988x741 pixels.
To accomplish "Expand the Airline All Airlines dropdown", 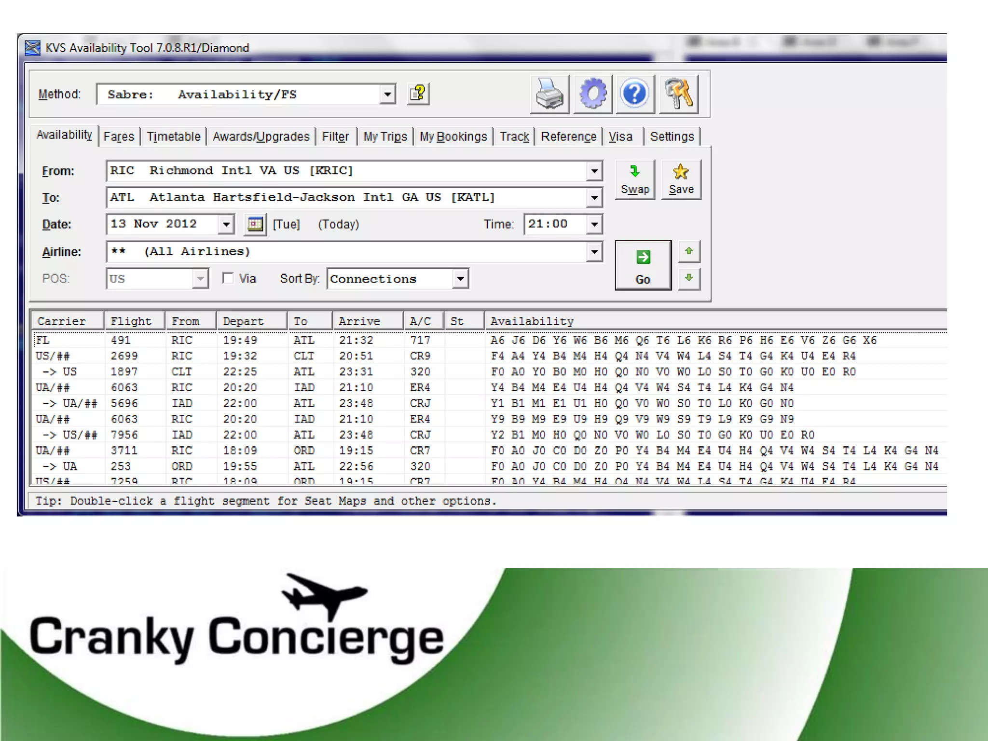I will point(594,252).
